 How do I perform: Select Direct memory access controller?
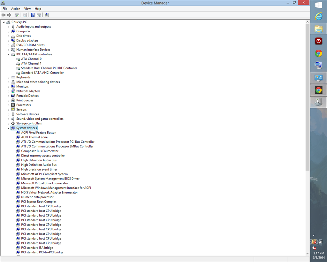(x=43, y=155)
